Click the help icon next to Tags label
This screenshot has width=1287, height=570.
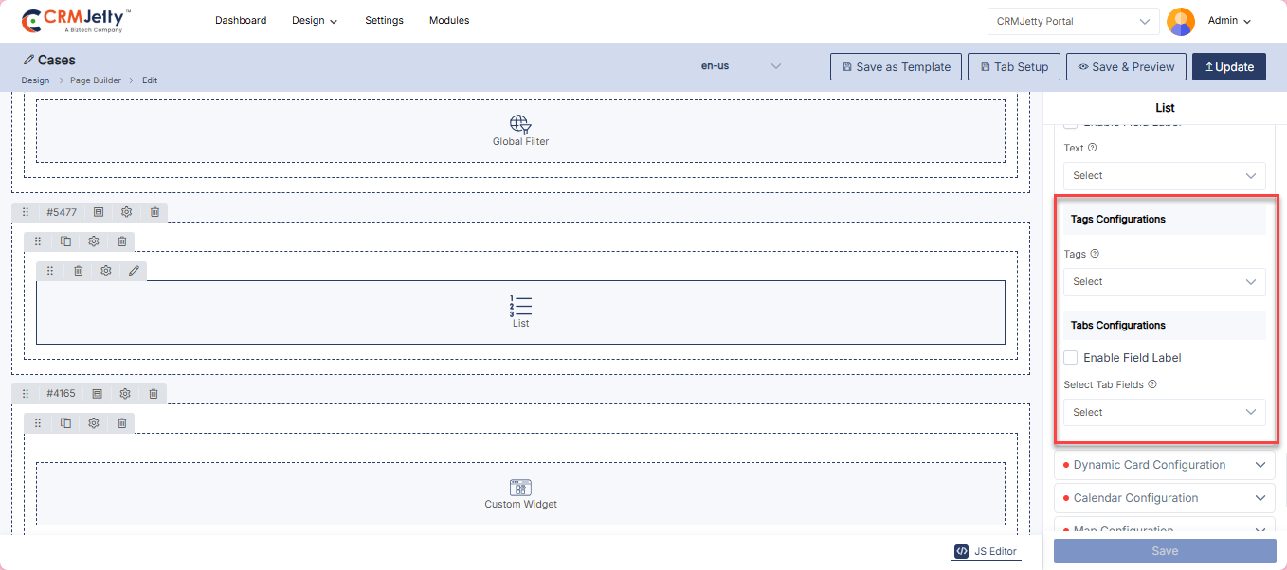click(x=1095, y=254)
